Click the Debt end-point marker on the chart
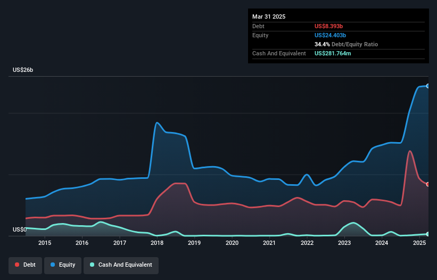This screenshot has height=280, width=437. 428,184
